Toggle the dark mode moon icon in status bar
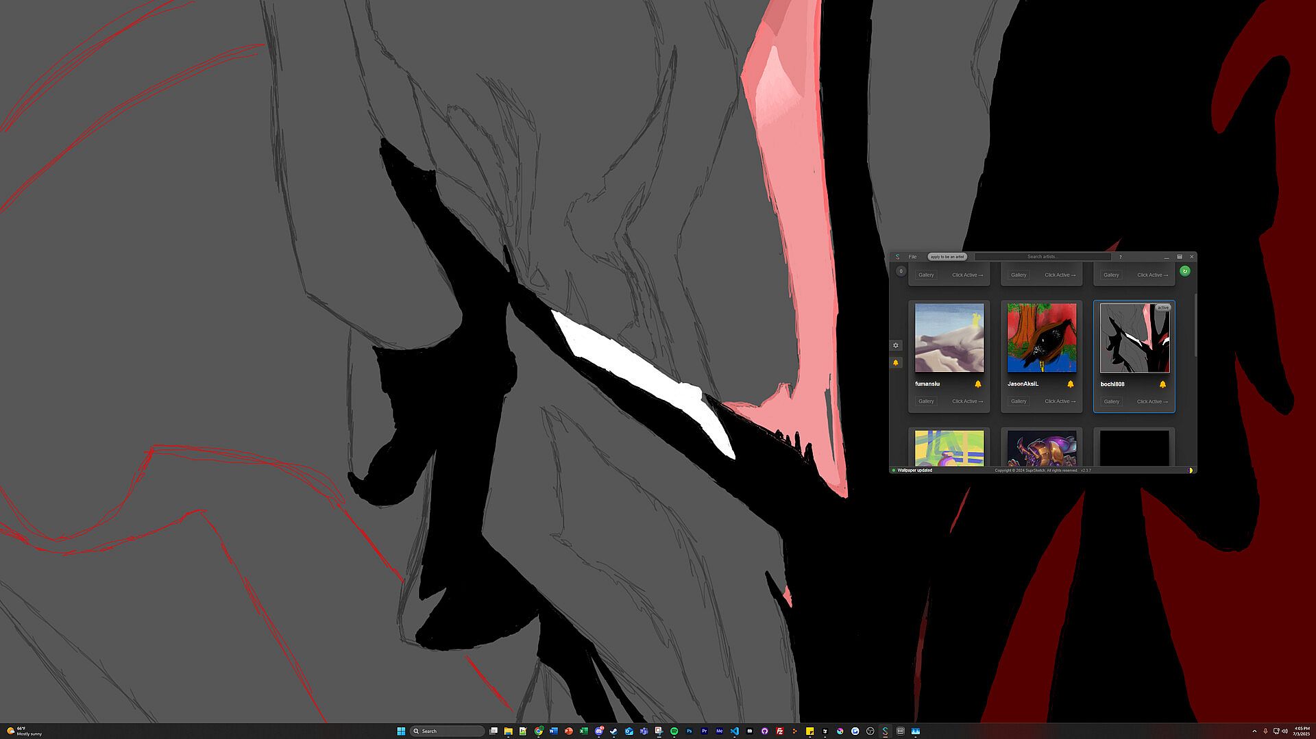Screen dimensions: 1316x739 1190,471
